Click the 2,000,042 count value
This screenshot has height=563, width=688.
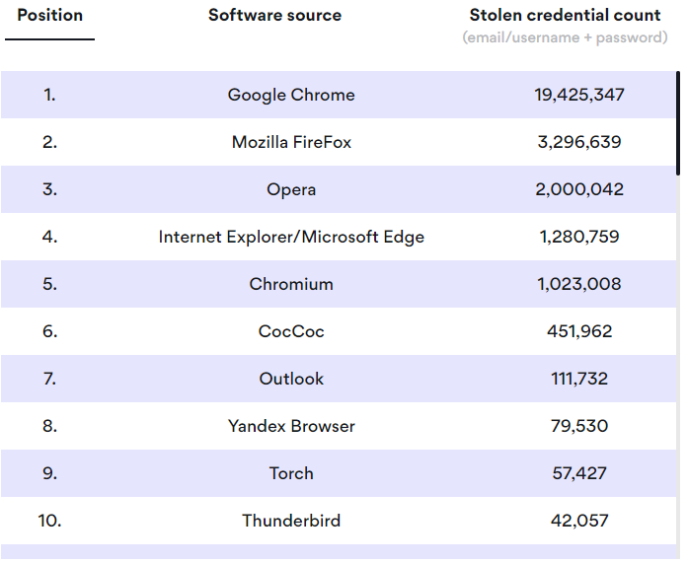(x=579, y=189)
